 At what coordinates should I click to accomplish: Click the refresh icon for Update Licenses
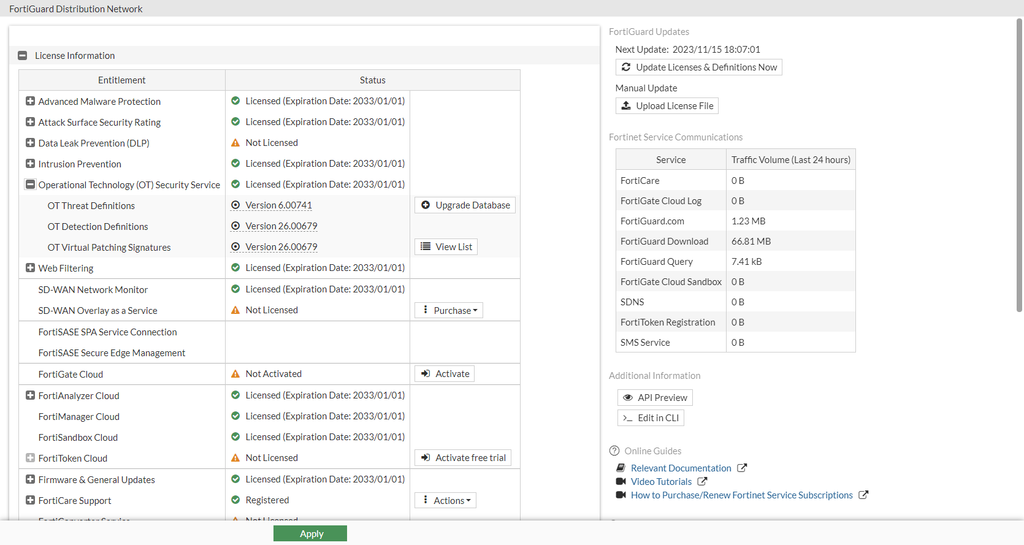tap(626, 67)
